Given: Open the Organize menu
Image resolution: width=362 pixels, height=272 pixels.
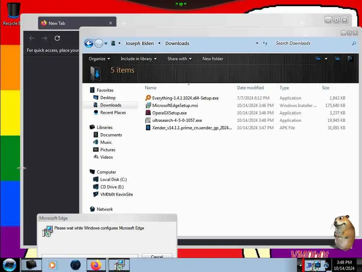Looking at the screenshot, I should click(x=99, y=59).
